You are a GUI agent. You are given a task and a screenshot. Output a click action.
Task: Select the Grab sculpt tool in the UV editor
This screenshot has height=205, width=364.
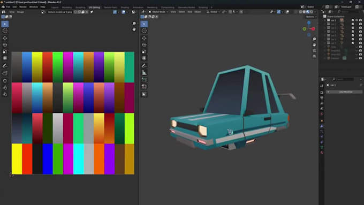tap(5, 81)
